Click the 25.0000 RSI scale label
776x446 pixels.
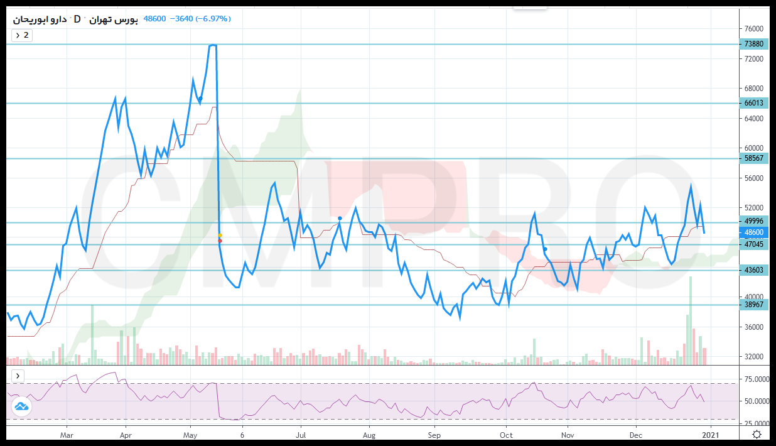tap(755, 423)
